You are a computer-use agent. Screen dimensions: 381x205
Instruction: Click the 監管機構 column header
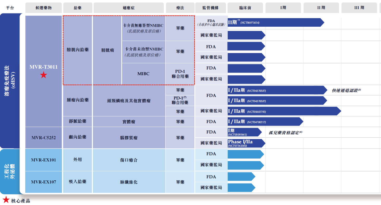(211, 8)
